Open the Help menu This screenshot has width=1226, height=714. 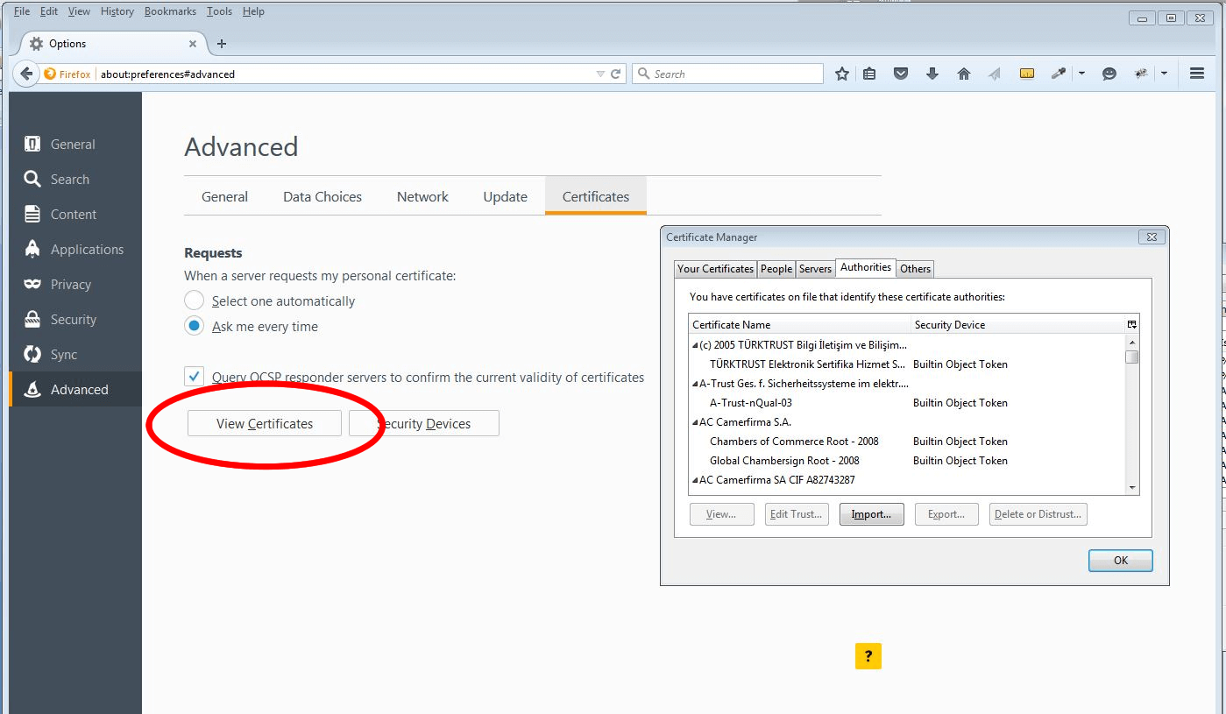[253, 11]
